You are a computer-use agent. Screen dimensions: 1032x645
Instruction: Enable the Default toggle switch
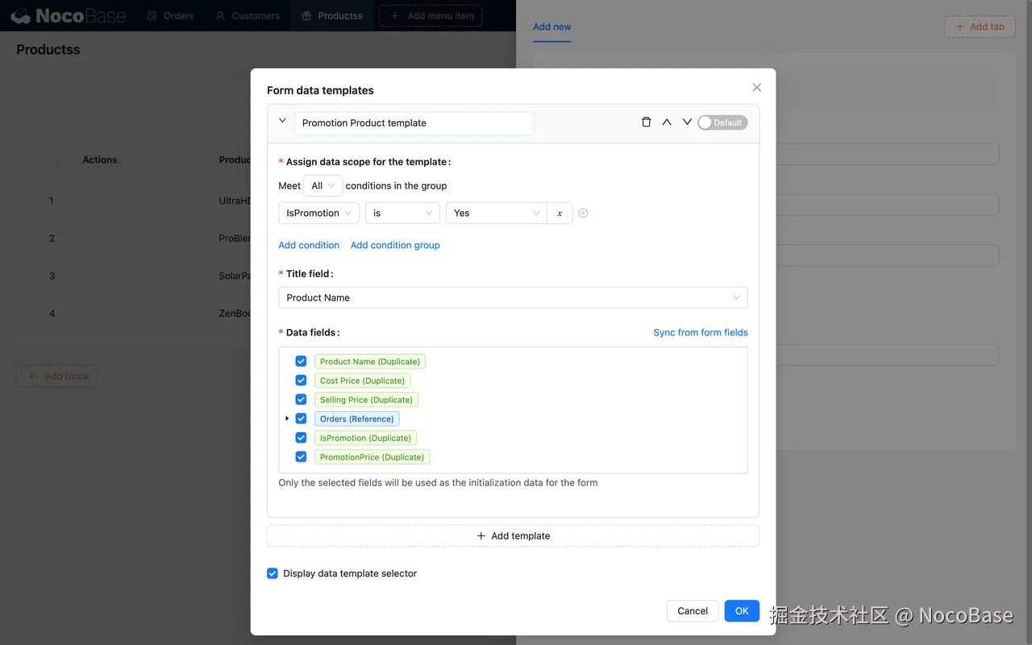(722, 122)
